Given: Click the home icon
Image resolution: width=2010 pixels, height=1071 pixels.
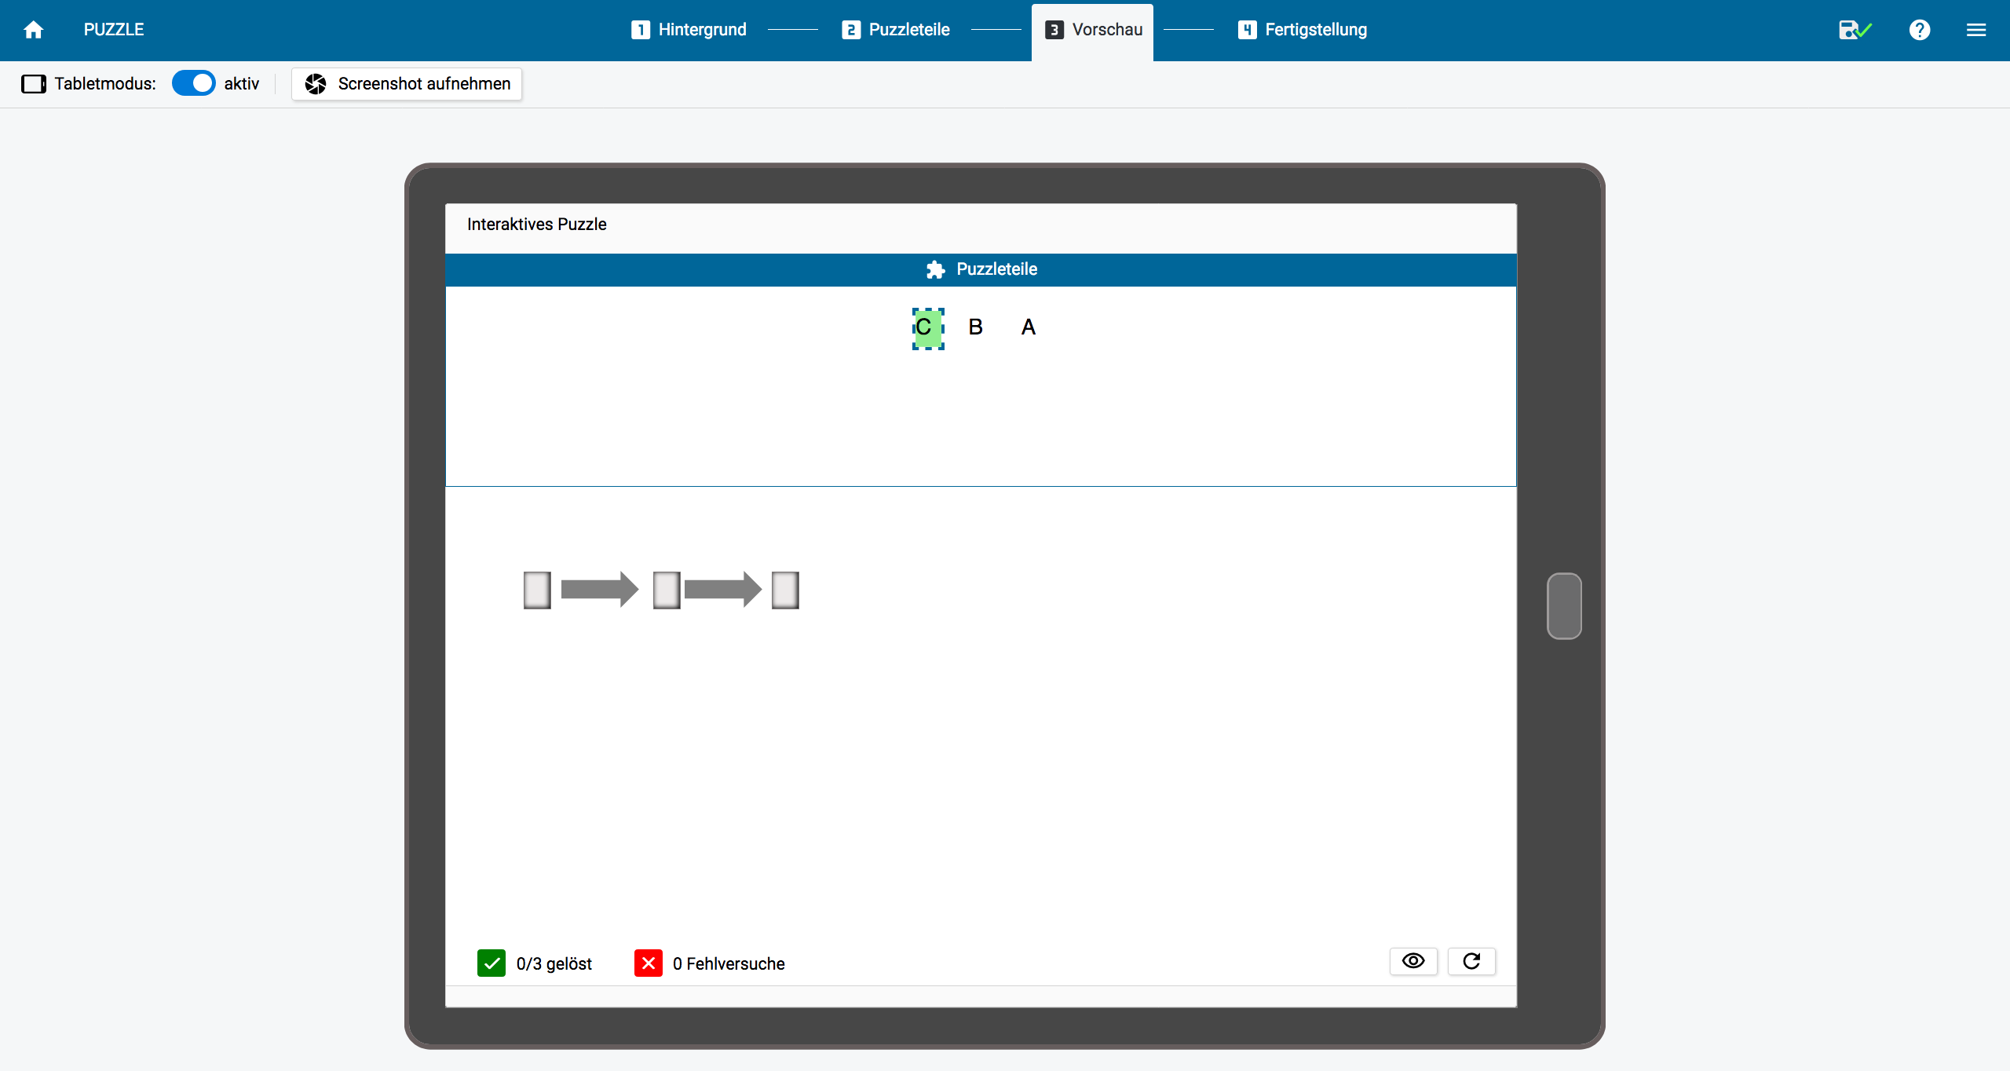Looking at the screenshot, I should pyautogui.click(x=33, y=30).
